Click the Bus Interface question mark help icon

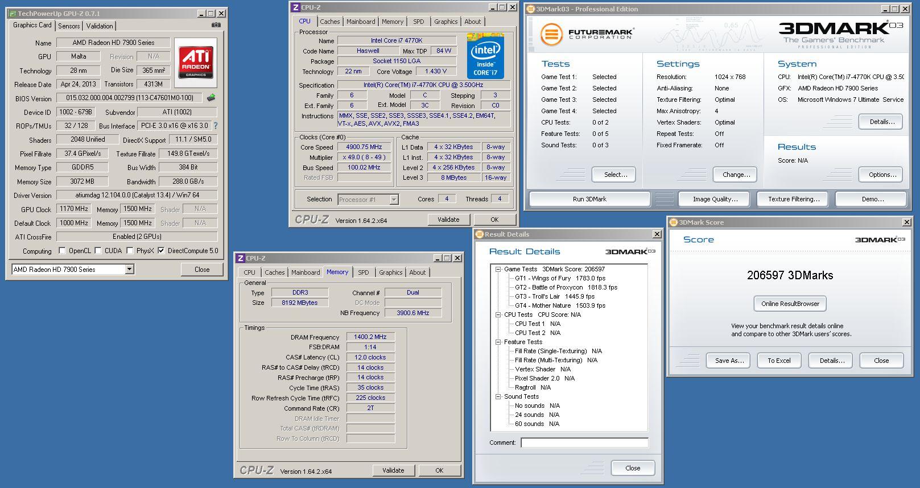tap(215, 126)
